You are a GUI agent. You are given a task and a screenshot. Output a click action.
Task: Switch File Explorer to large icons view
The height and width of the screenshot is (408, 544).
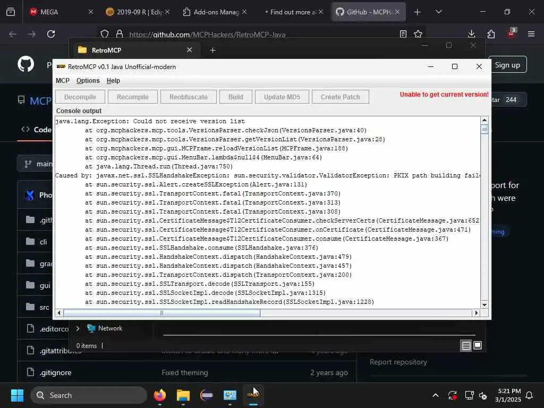pos(478,345)
